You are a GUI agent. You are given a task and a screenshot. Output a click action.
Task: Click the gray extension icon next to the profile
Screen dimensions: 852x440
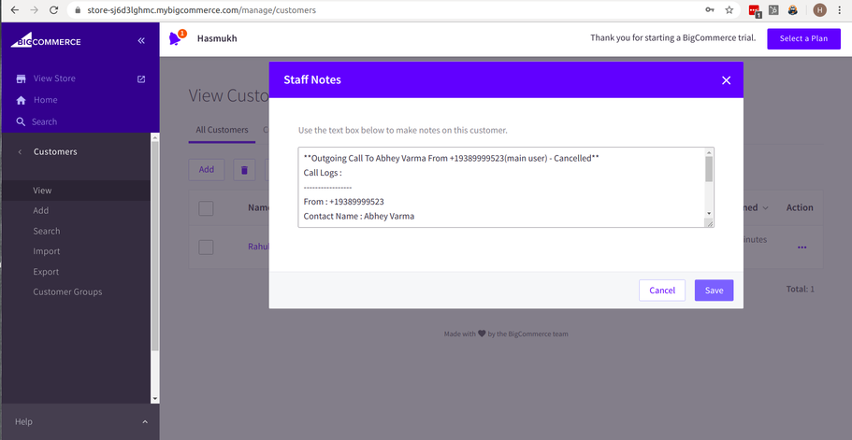[773, 9]
